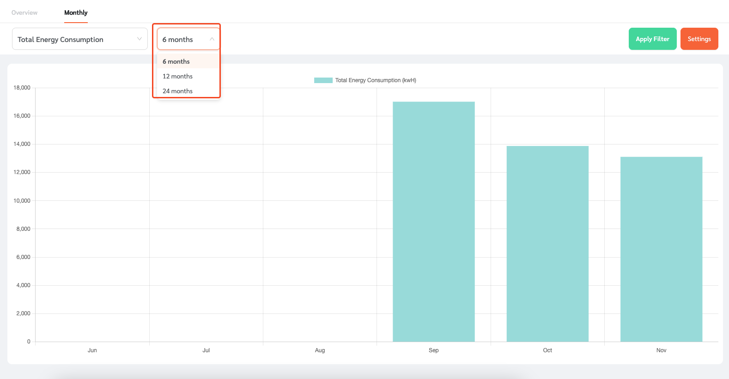The image size is (729, 379).
Task: Select the Monthly tab
Action: (76, 12)
